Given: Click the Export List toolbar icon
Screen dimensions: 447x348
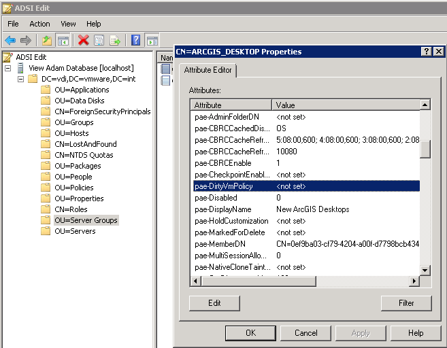Looking at the screenshot, I should pyautogui.click(x=115, y=40).
